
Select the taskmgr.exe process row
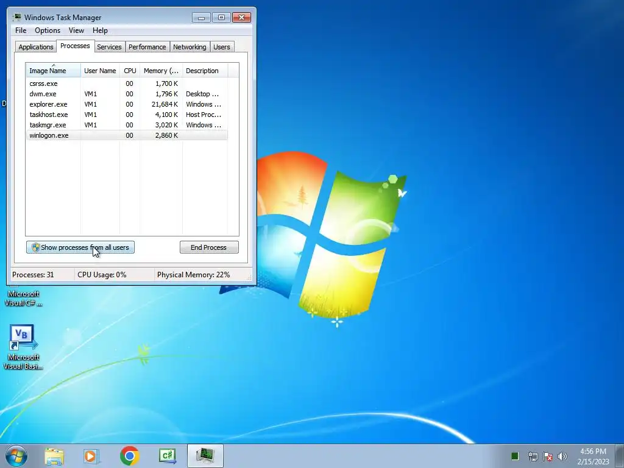[127, 125]
